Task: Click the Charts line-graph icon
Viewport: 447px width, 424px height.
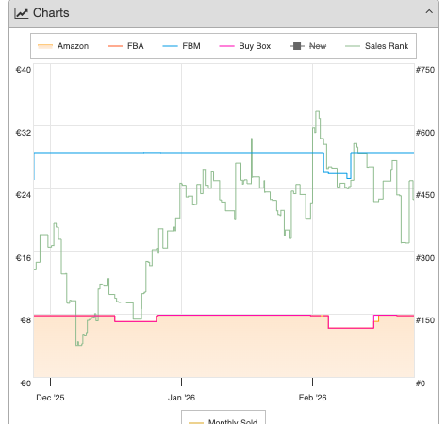Action: point(22,13)
